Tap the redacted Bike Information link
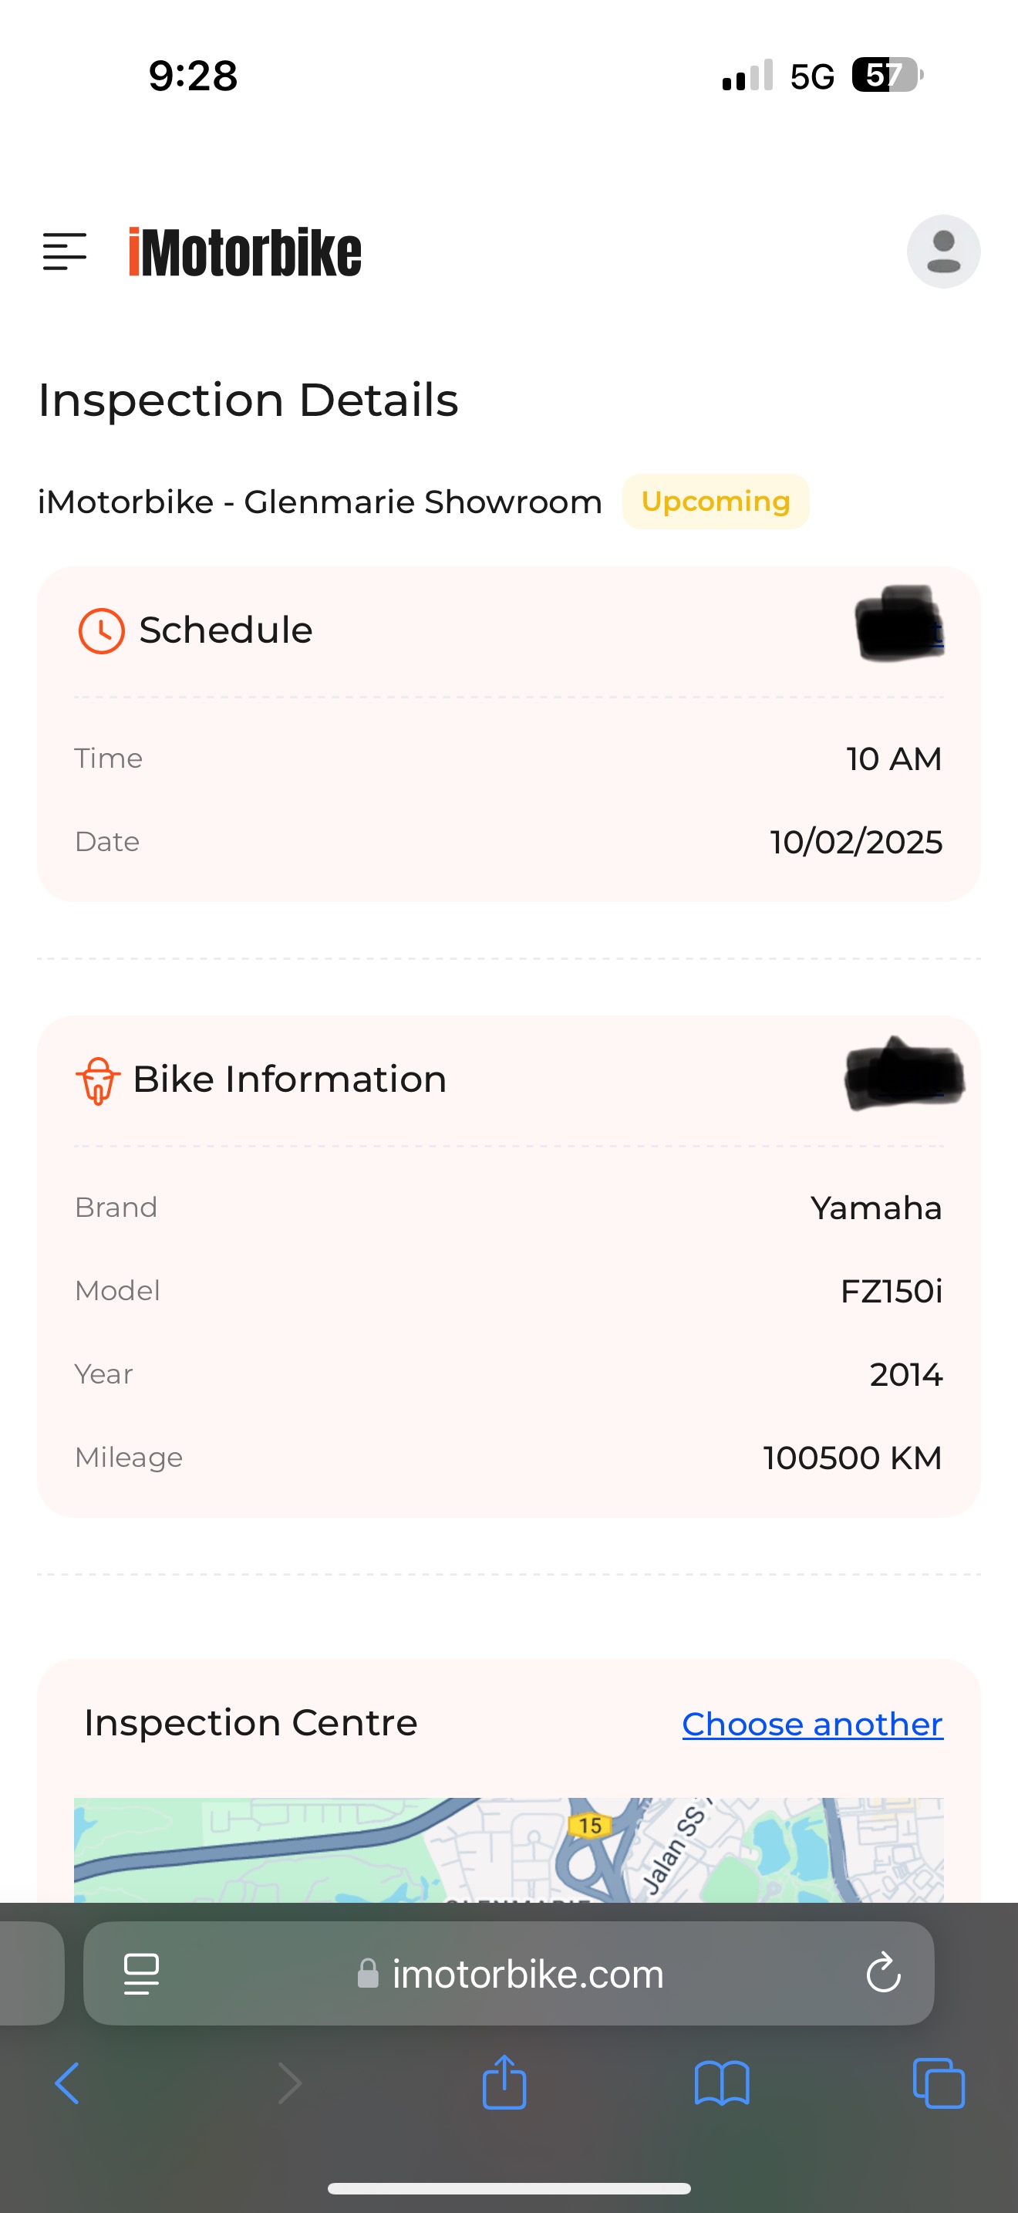Image resolution: width=1018 pixels, height=2213 pixels. [904, 1075]
